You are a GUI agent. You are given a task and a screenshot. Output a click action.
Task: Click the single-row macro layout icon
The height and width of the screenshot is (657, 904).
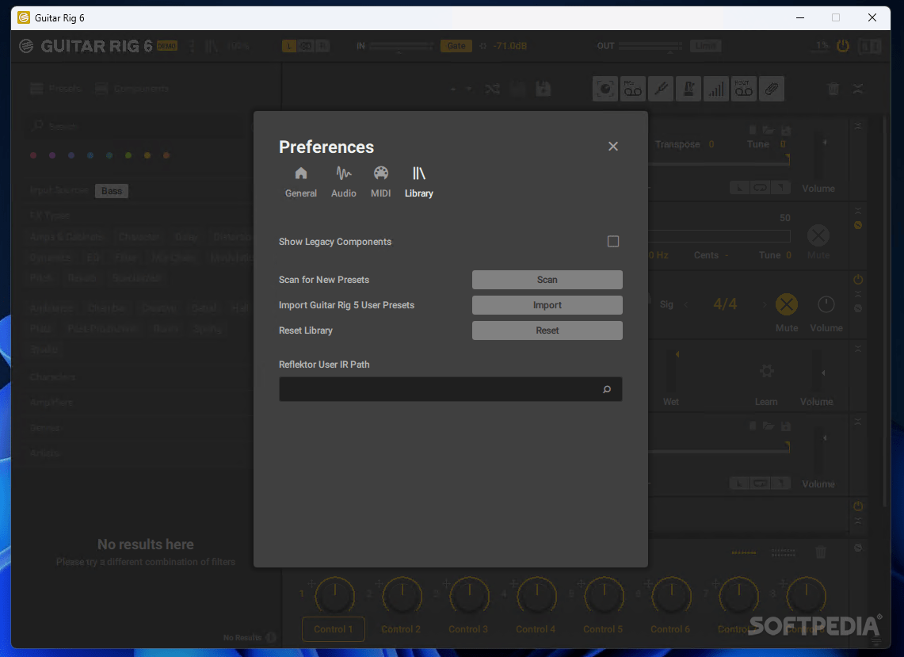(744, 552)
